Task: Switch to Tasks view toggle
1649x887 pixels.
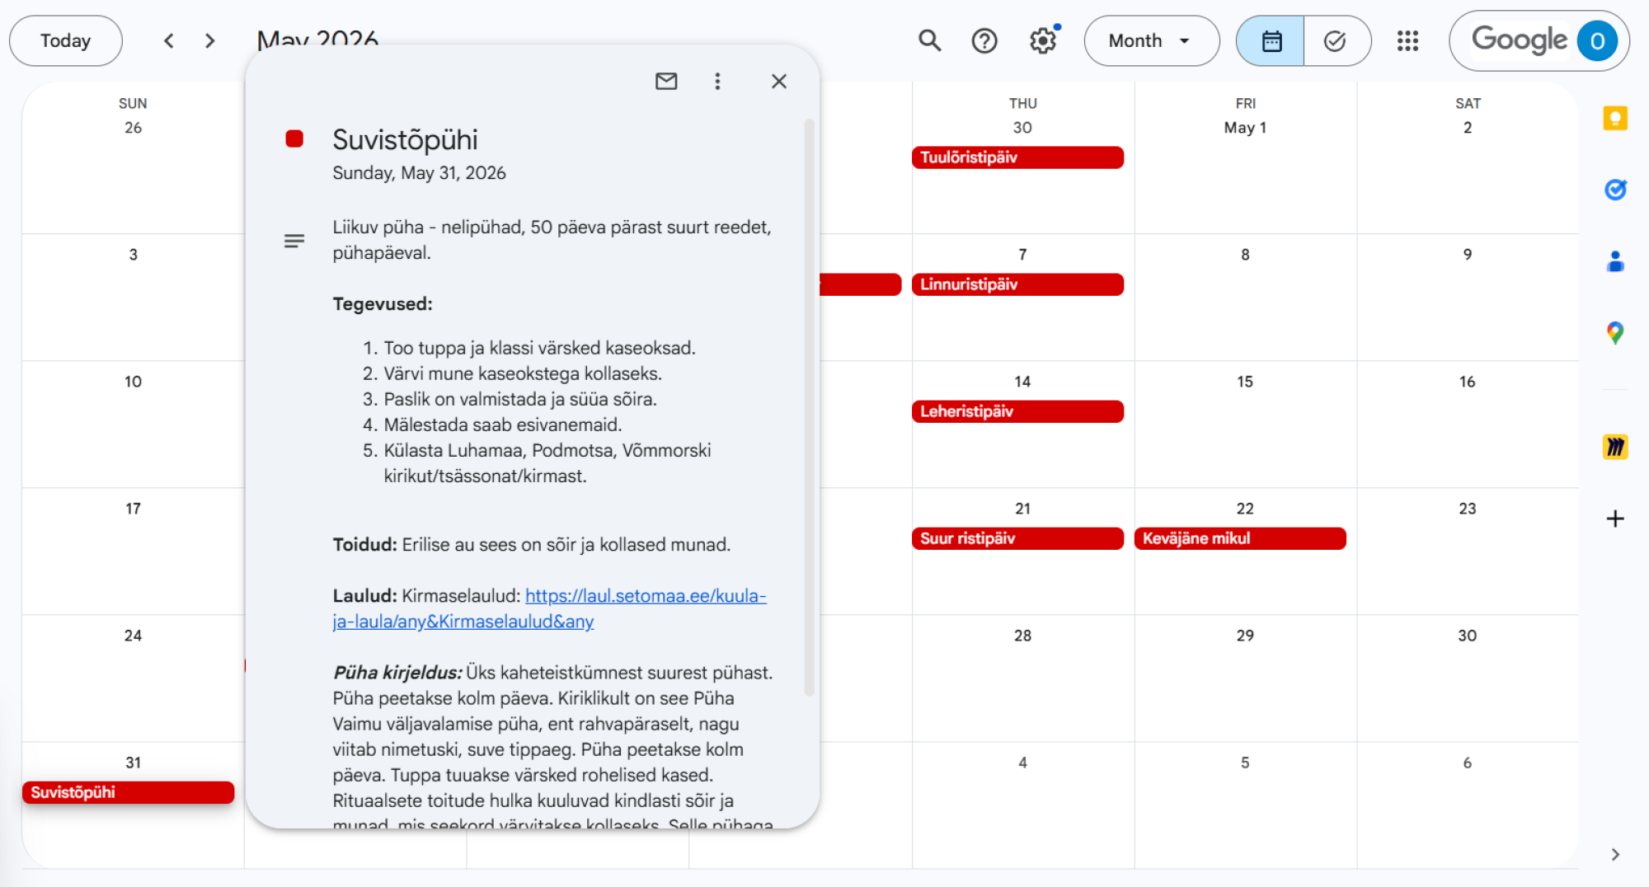Action: [x=1335, y=40]
